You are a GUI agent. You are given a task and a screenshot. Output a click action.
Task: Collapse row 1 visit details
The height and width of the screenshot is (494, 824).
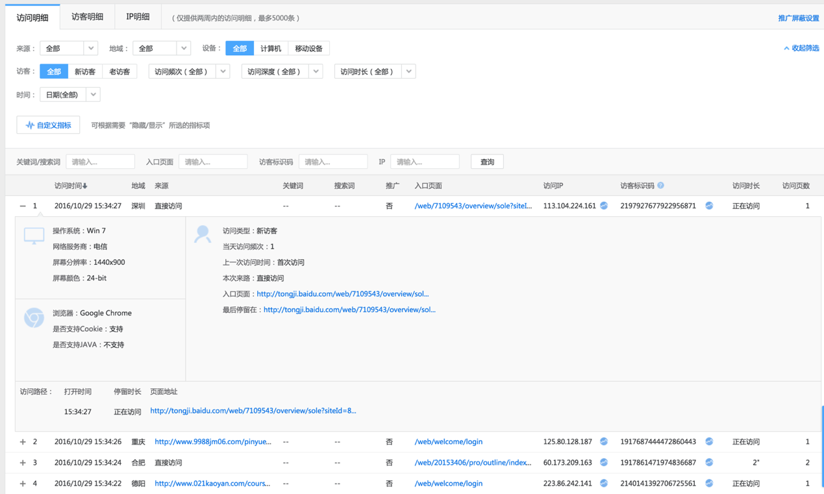pos(23,206)
